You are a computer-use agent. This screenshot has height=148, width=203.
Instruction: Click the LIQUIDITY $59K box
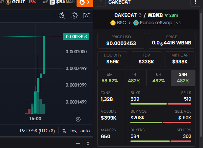[x=113, y=59]
